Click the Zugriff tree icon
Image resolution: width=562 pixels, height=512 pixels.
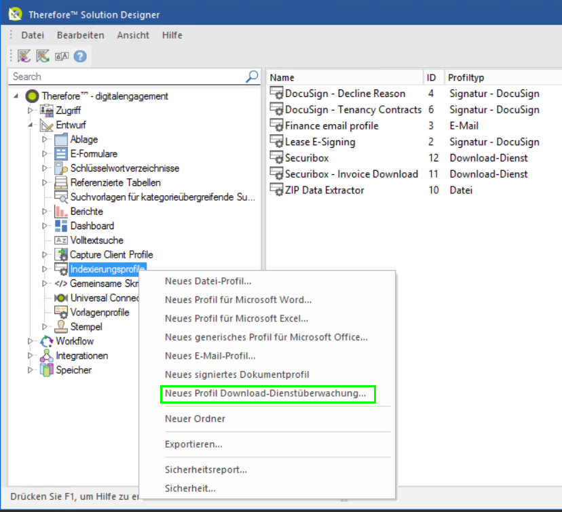click(47, 111)
